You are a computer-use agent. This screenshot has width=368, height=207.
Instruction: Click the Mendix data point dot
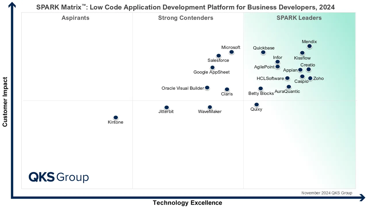point(309,46)
